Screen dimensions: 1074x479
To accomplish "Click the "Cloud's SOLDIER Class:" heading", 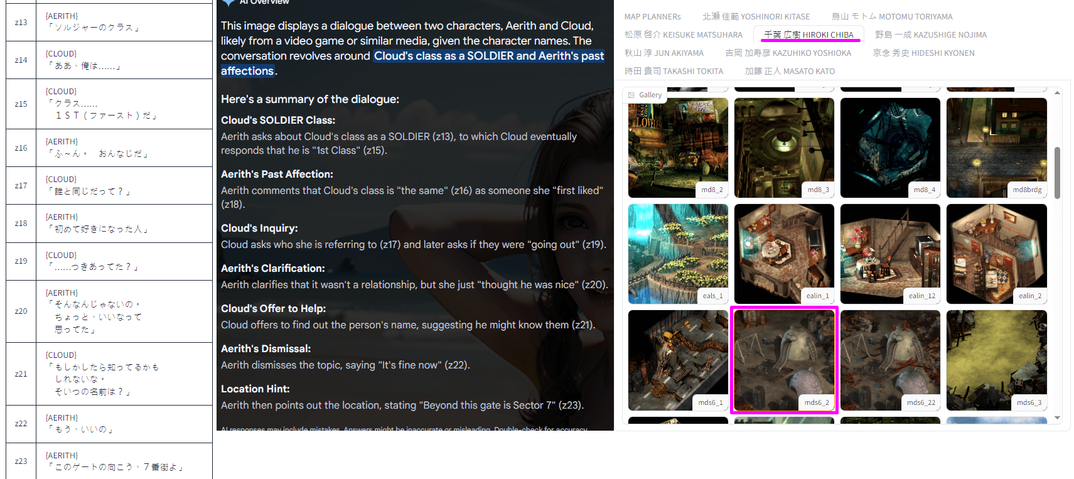I will [278, 120].
